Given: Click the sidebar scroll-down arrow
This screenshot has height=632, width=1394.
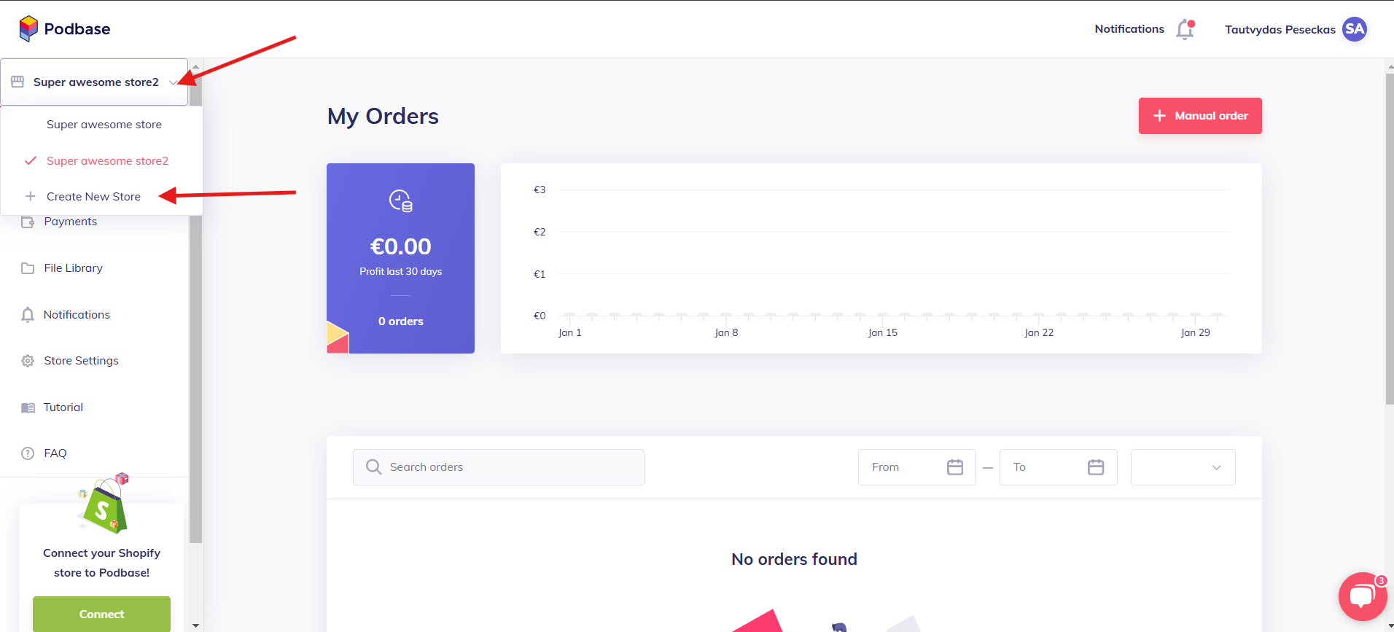Looking at the screenshot, I should click(195, 625).
